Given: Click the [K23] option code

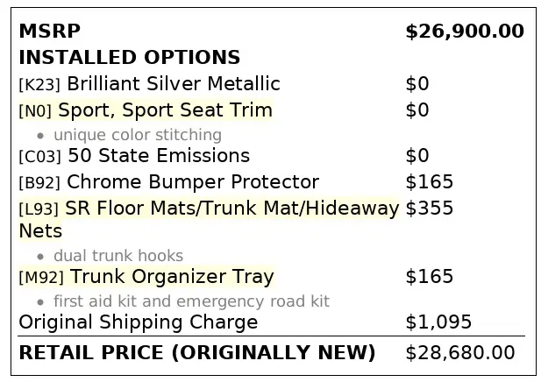Looking at the screenshot, I should click(x=39, y=84).
